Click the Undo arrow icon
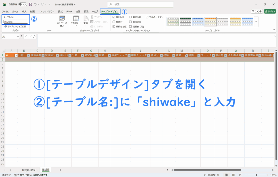 tap(36, 4)
